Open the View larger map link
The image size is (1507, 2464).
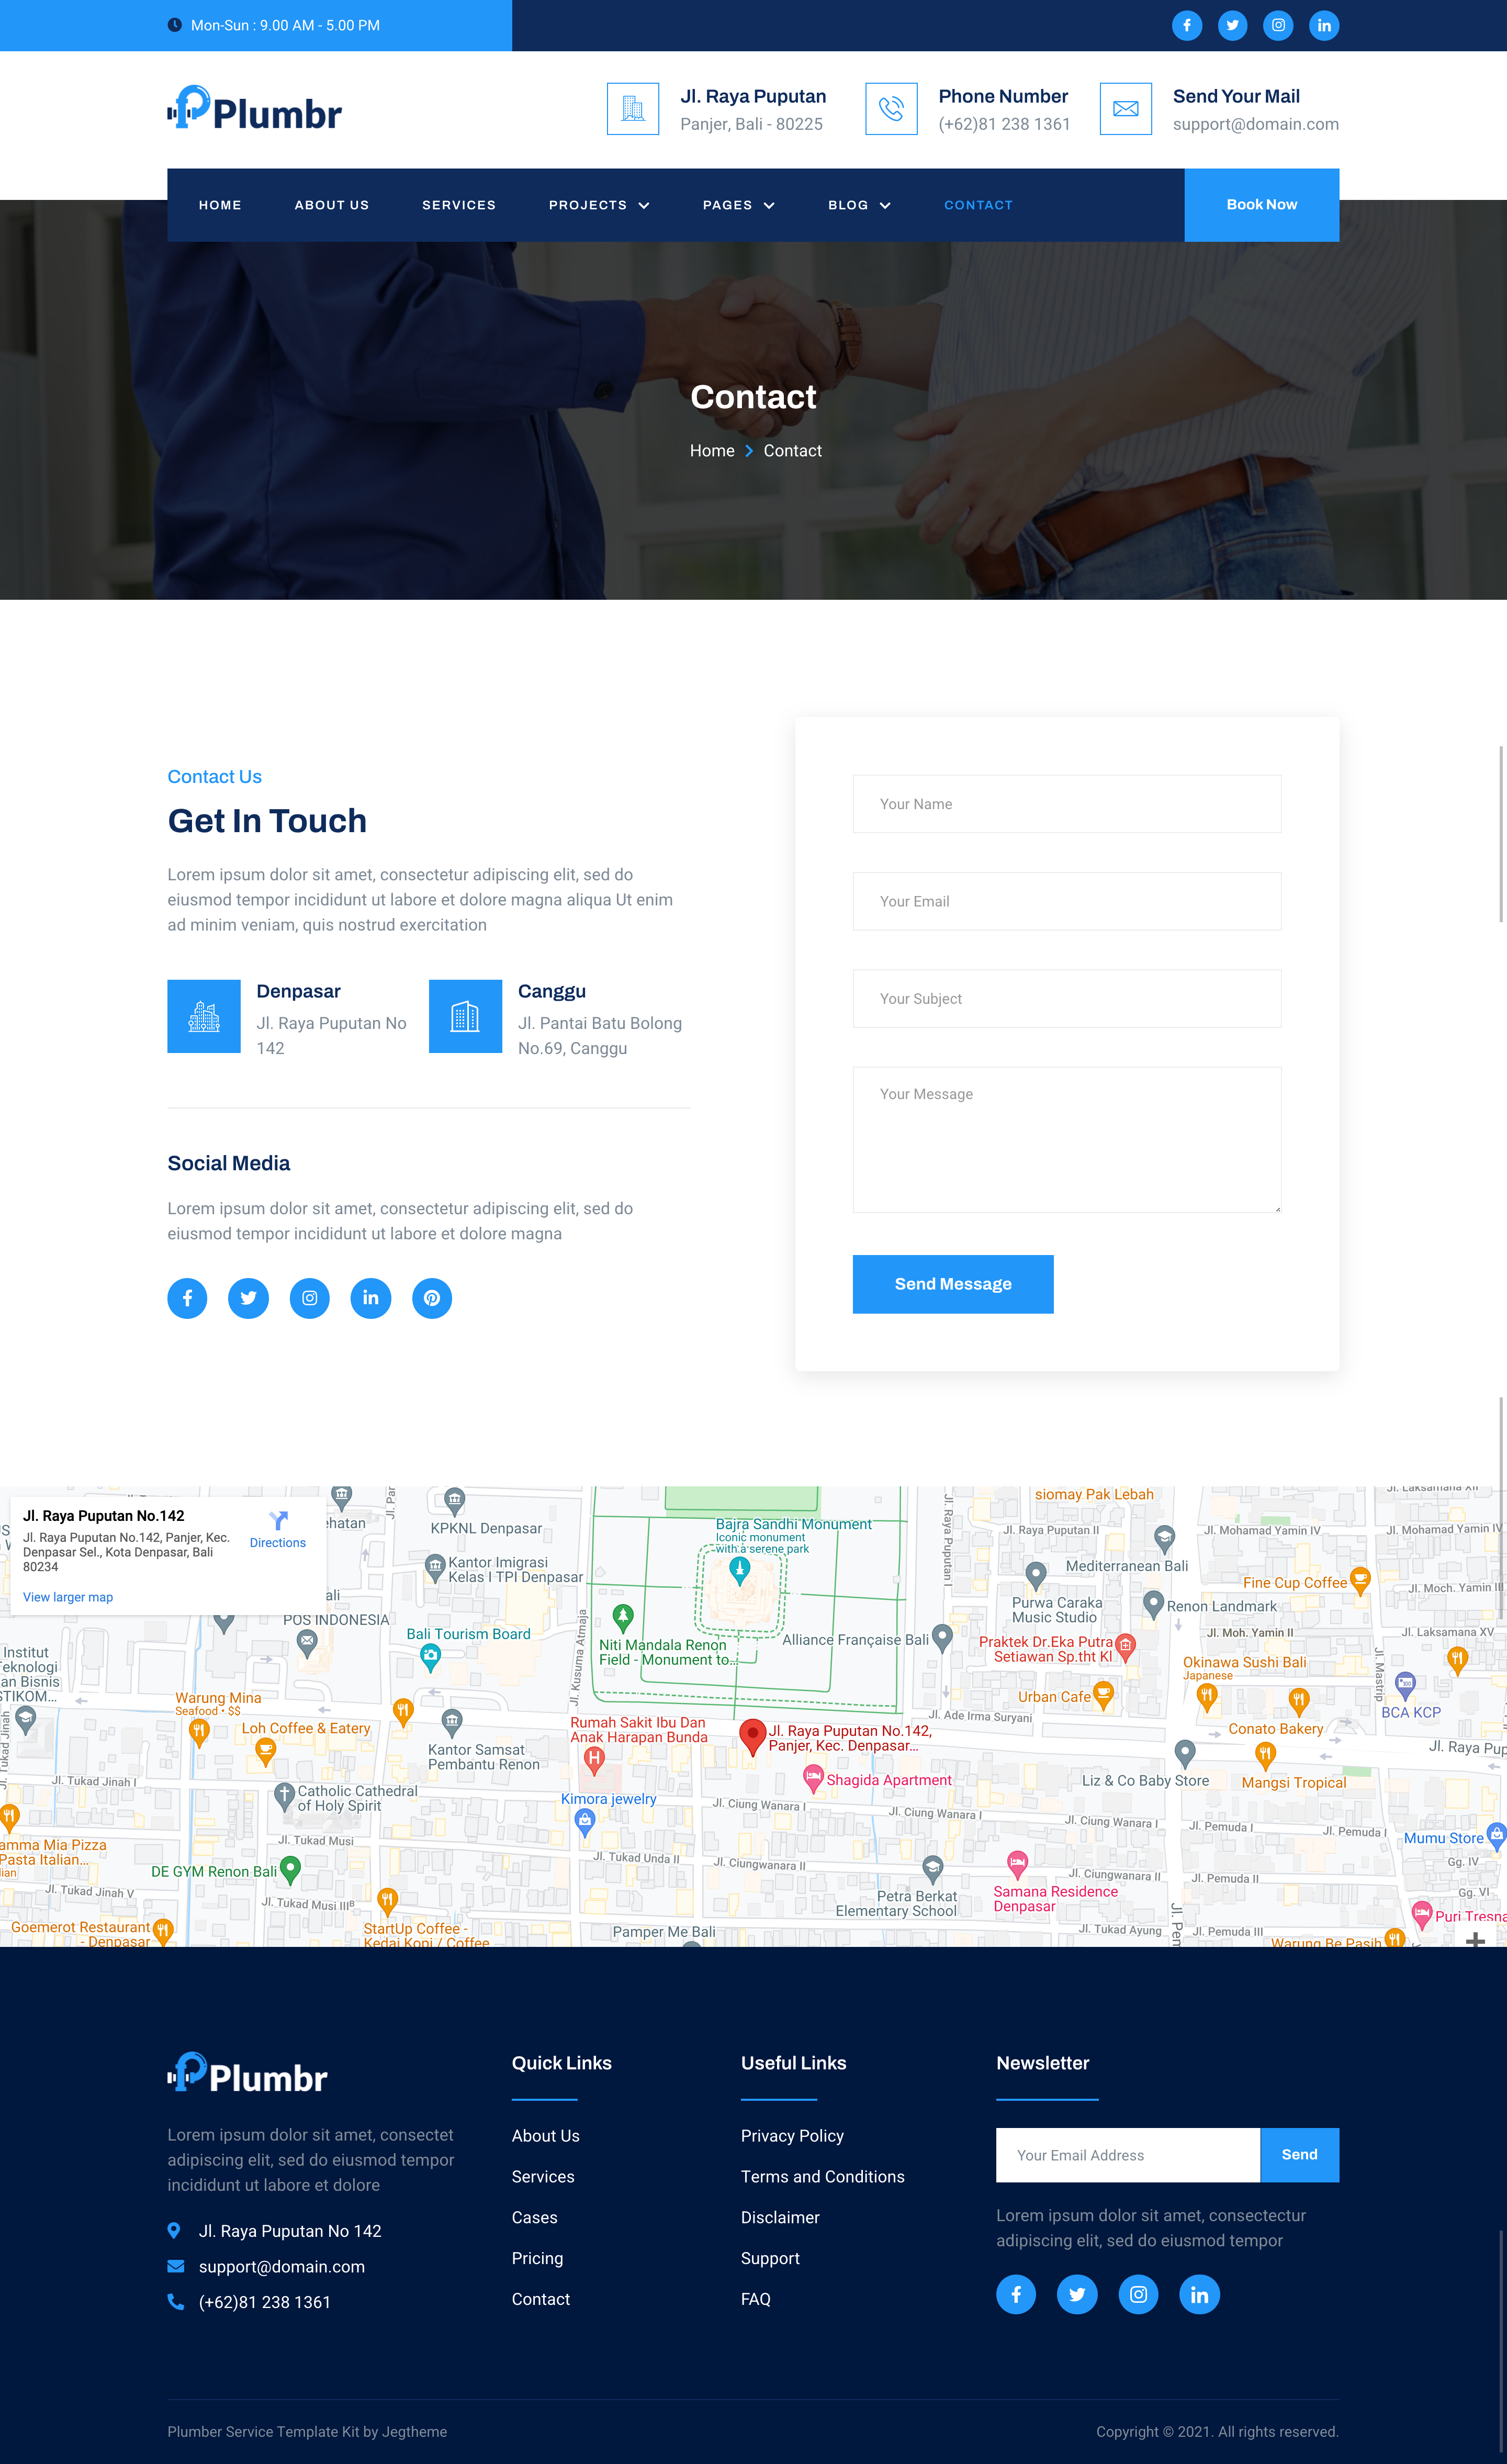coord(68,1597)
